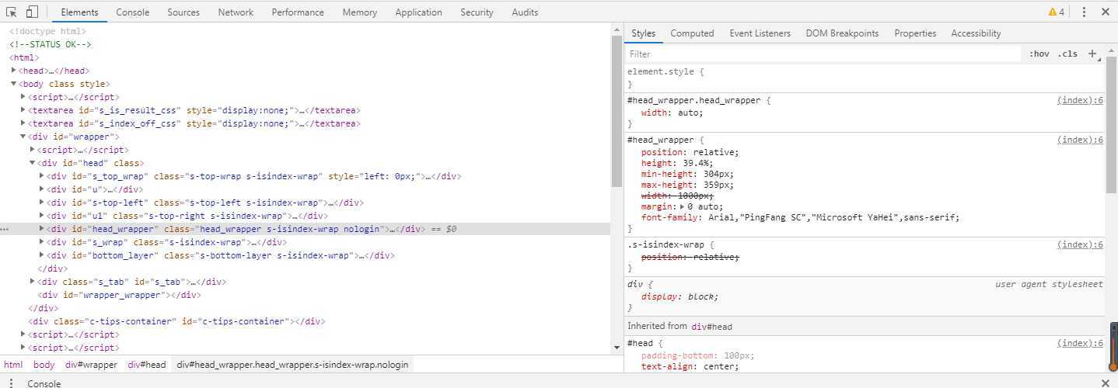Close the DevTools panel

(x=1106, y=12)
